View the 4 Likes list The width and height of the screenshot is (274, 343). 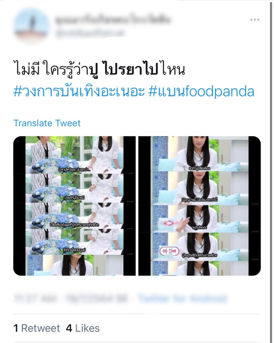point(83,328)
